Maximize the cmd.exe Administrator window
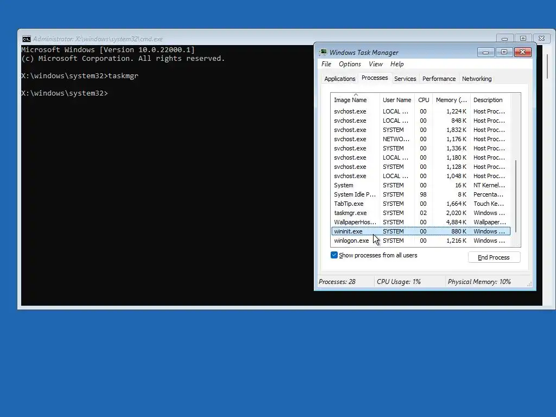Viewport: 556px width, 417px height. 523,39
